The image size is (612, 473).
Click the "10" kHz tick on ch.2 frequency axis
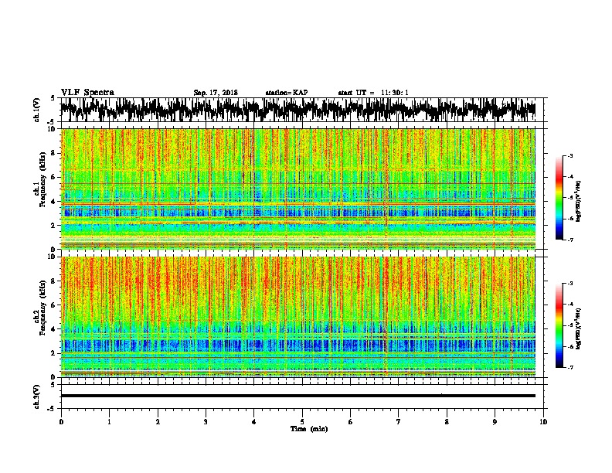pos(52,257)
